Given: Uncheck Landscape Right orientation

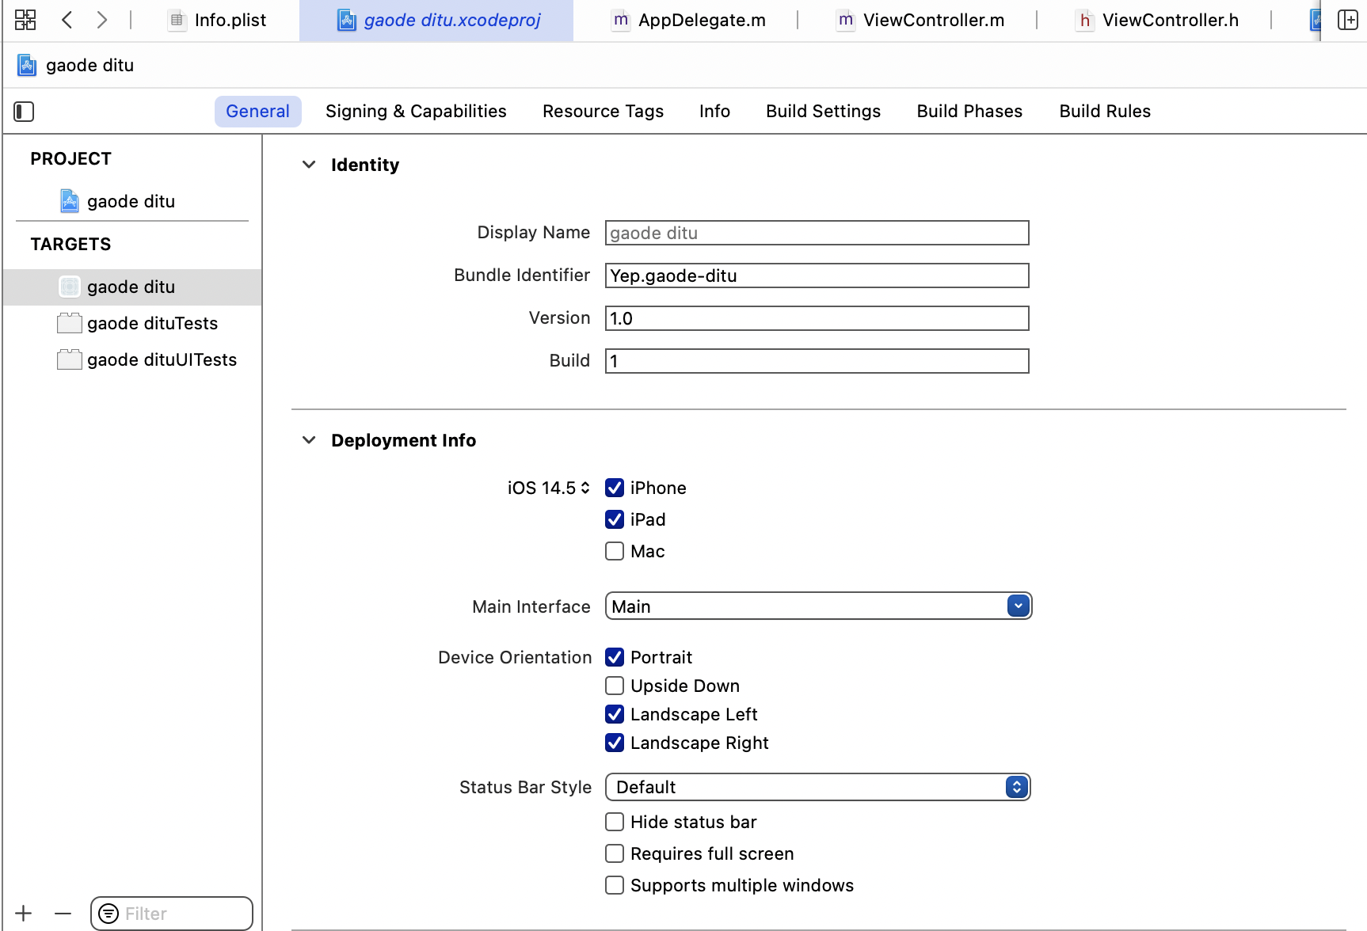Looking at the screenshot, I should [615, 743].
